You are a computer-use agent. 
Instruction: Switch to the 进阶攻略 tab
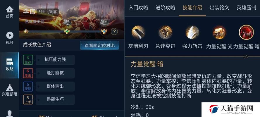coord(165,8)
